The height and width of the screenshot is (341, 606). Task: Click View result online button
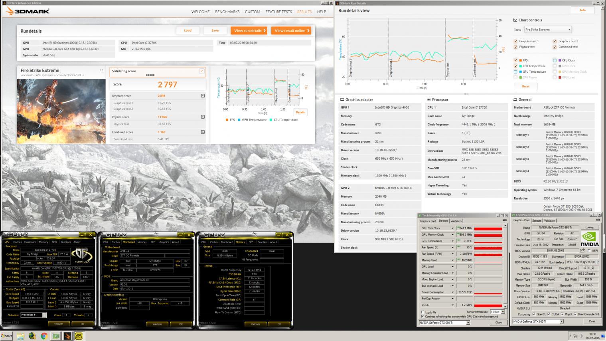point(292,30)
